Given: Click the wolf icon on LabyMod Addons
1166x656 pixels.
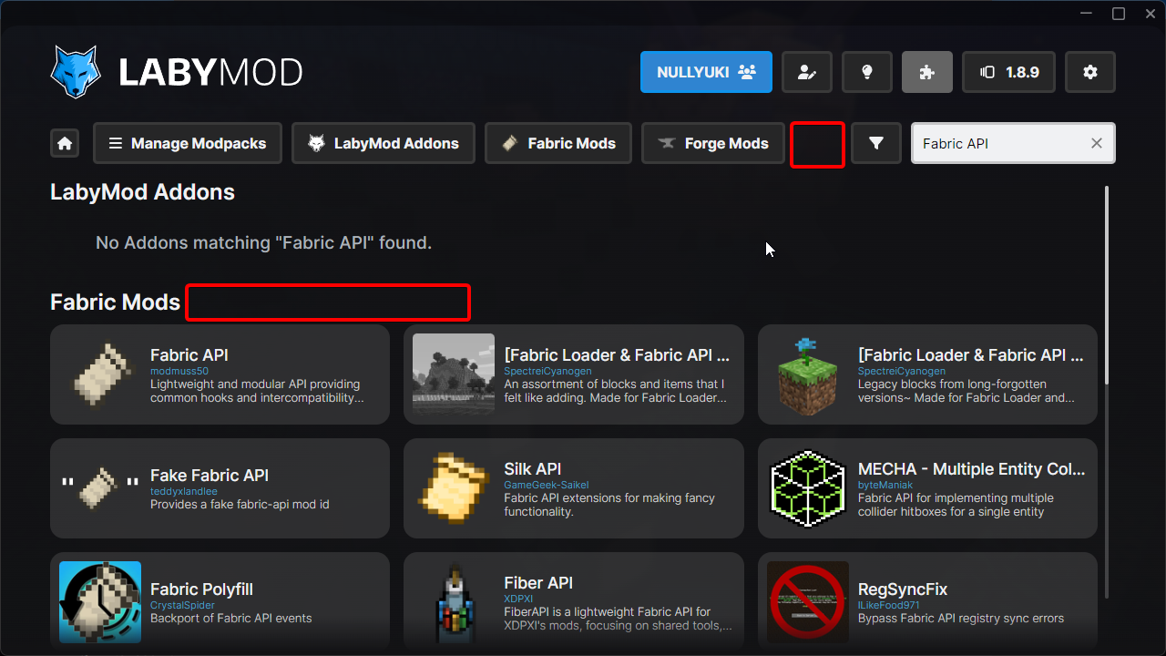Looking at the screenshot, I should [316, 143].
